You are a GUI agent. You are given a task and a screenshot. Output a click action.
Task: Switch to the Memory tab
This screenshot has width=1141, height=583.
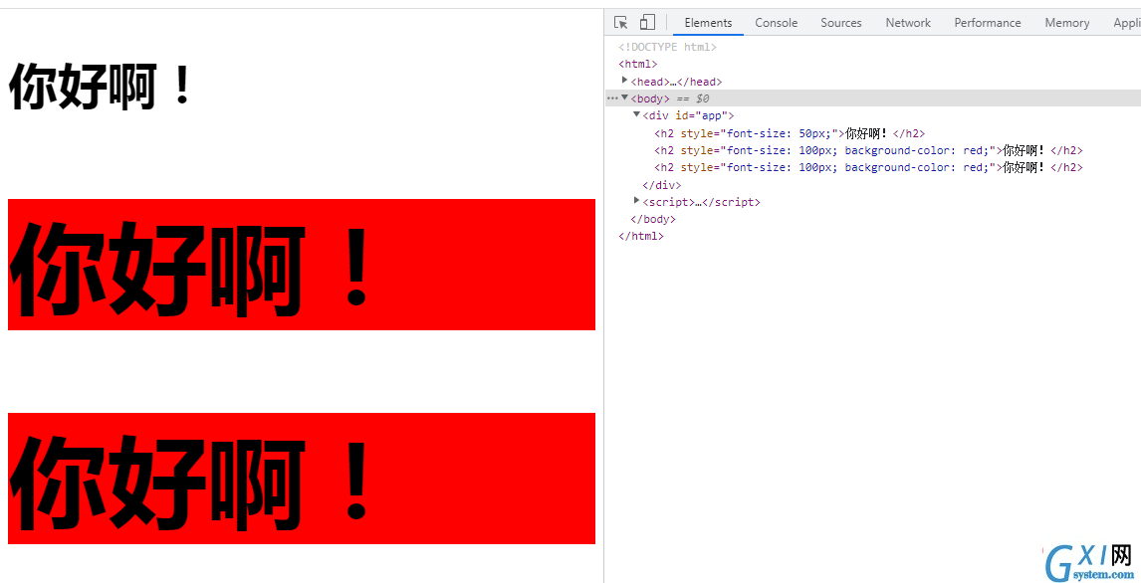(1066, 23)
